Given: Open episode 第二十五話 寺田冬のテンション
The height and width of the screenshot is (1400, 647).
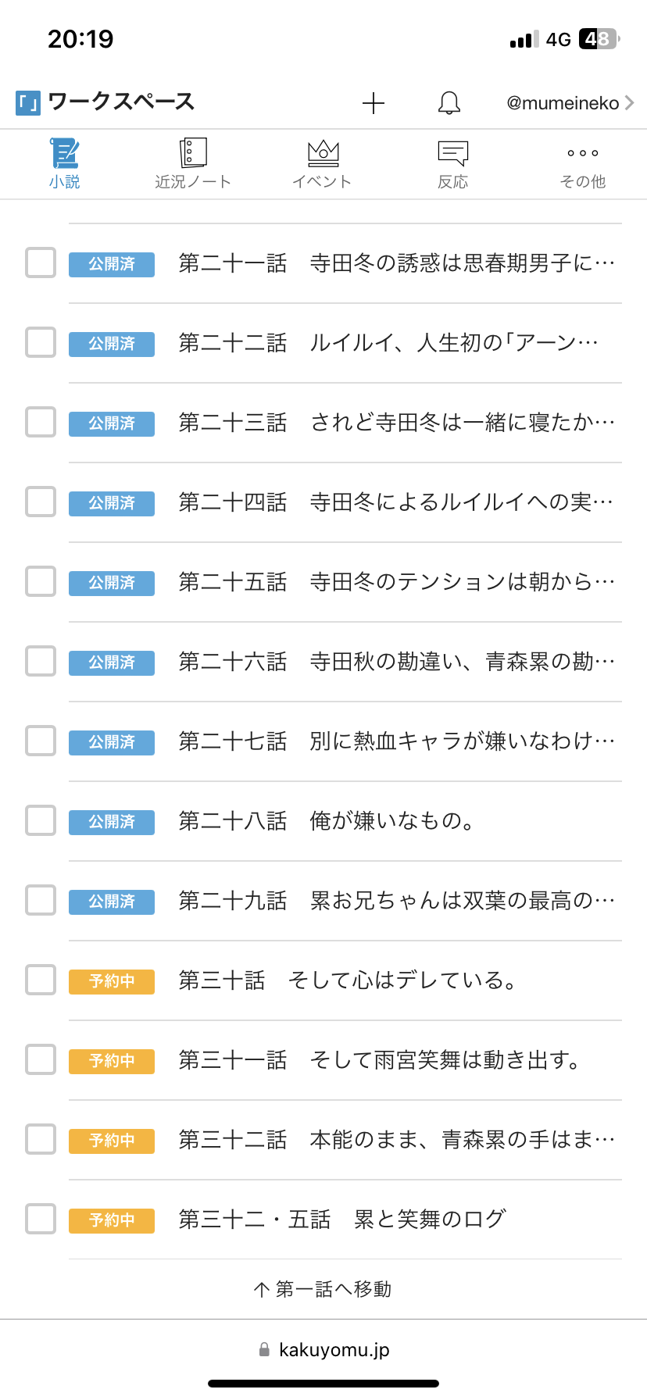Looking at the screenshot, I should pos(396,582).
